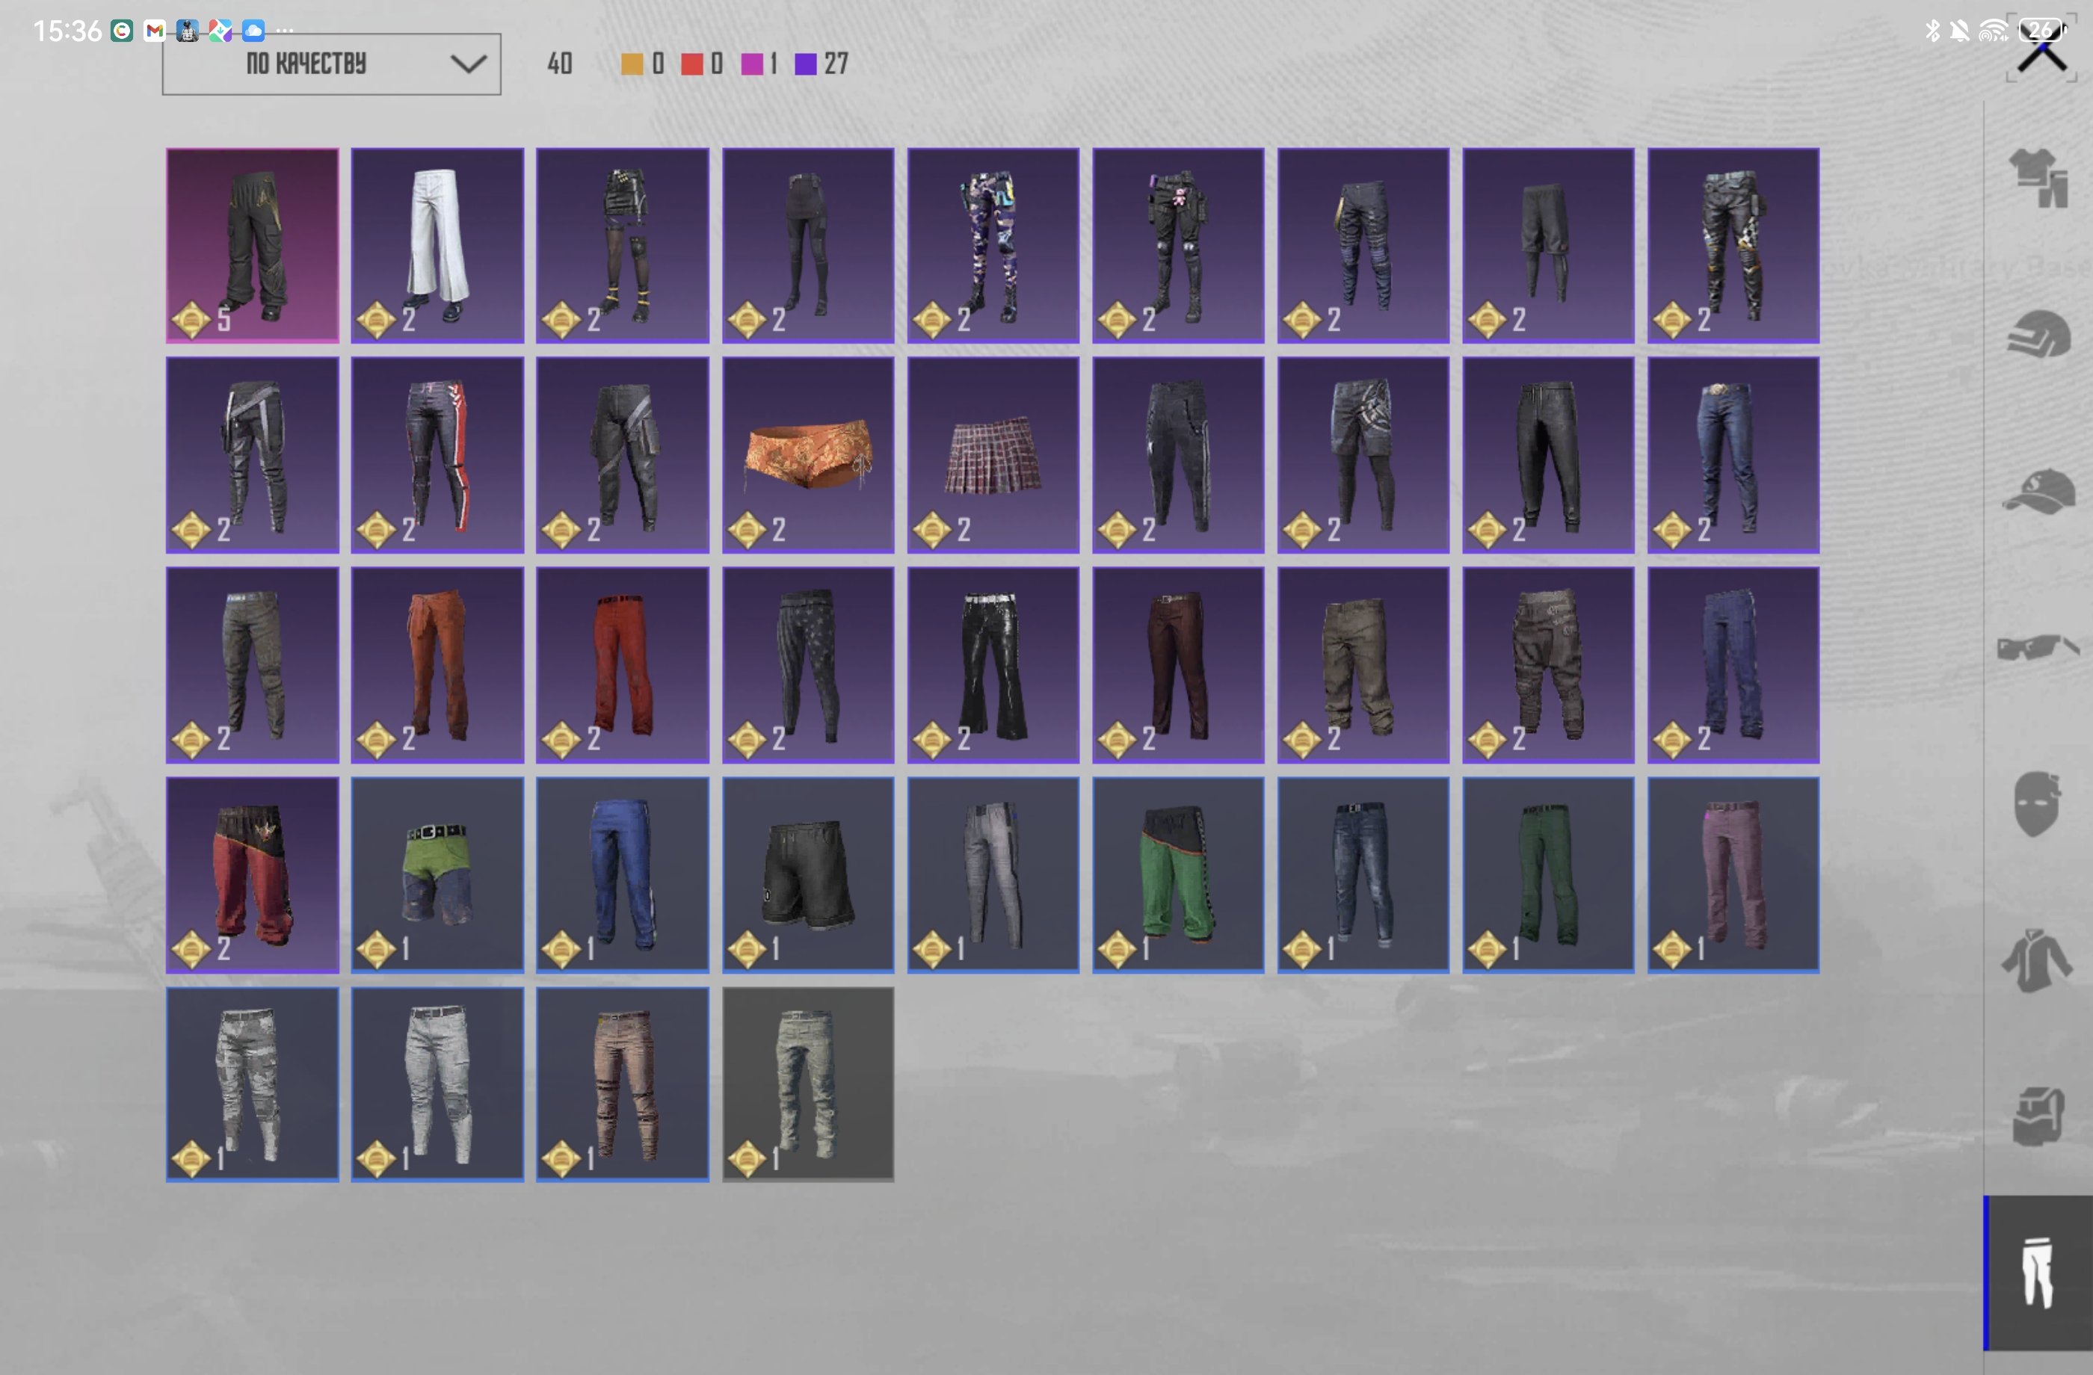Pick the plain red trousers
The width and height of the screenshot is (2093, 1375).
pyautogui.click(x=623, y=664)
